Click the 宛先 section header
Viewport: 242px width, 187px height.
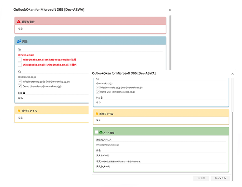click(x=90, y=41)
